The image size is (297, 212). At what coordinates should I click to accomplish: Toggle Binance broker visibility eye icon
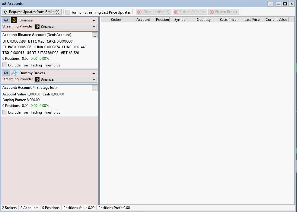6,20
